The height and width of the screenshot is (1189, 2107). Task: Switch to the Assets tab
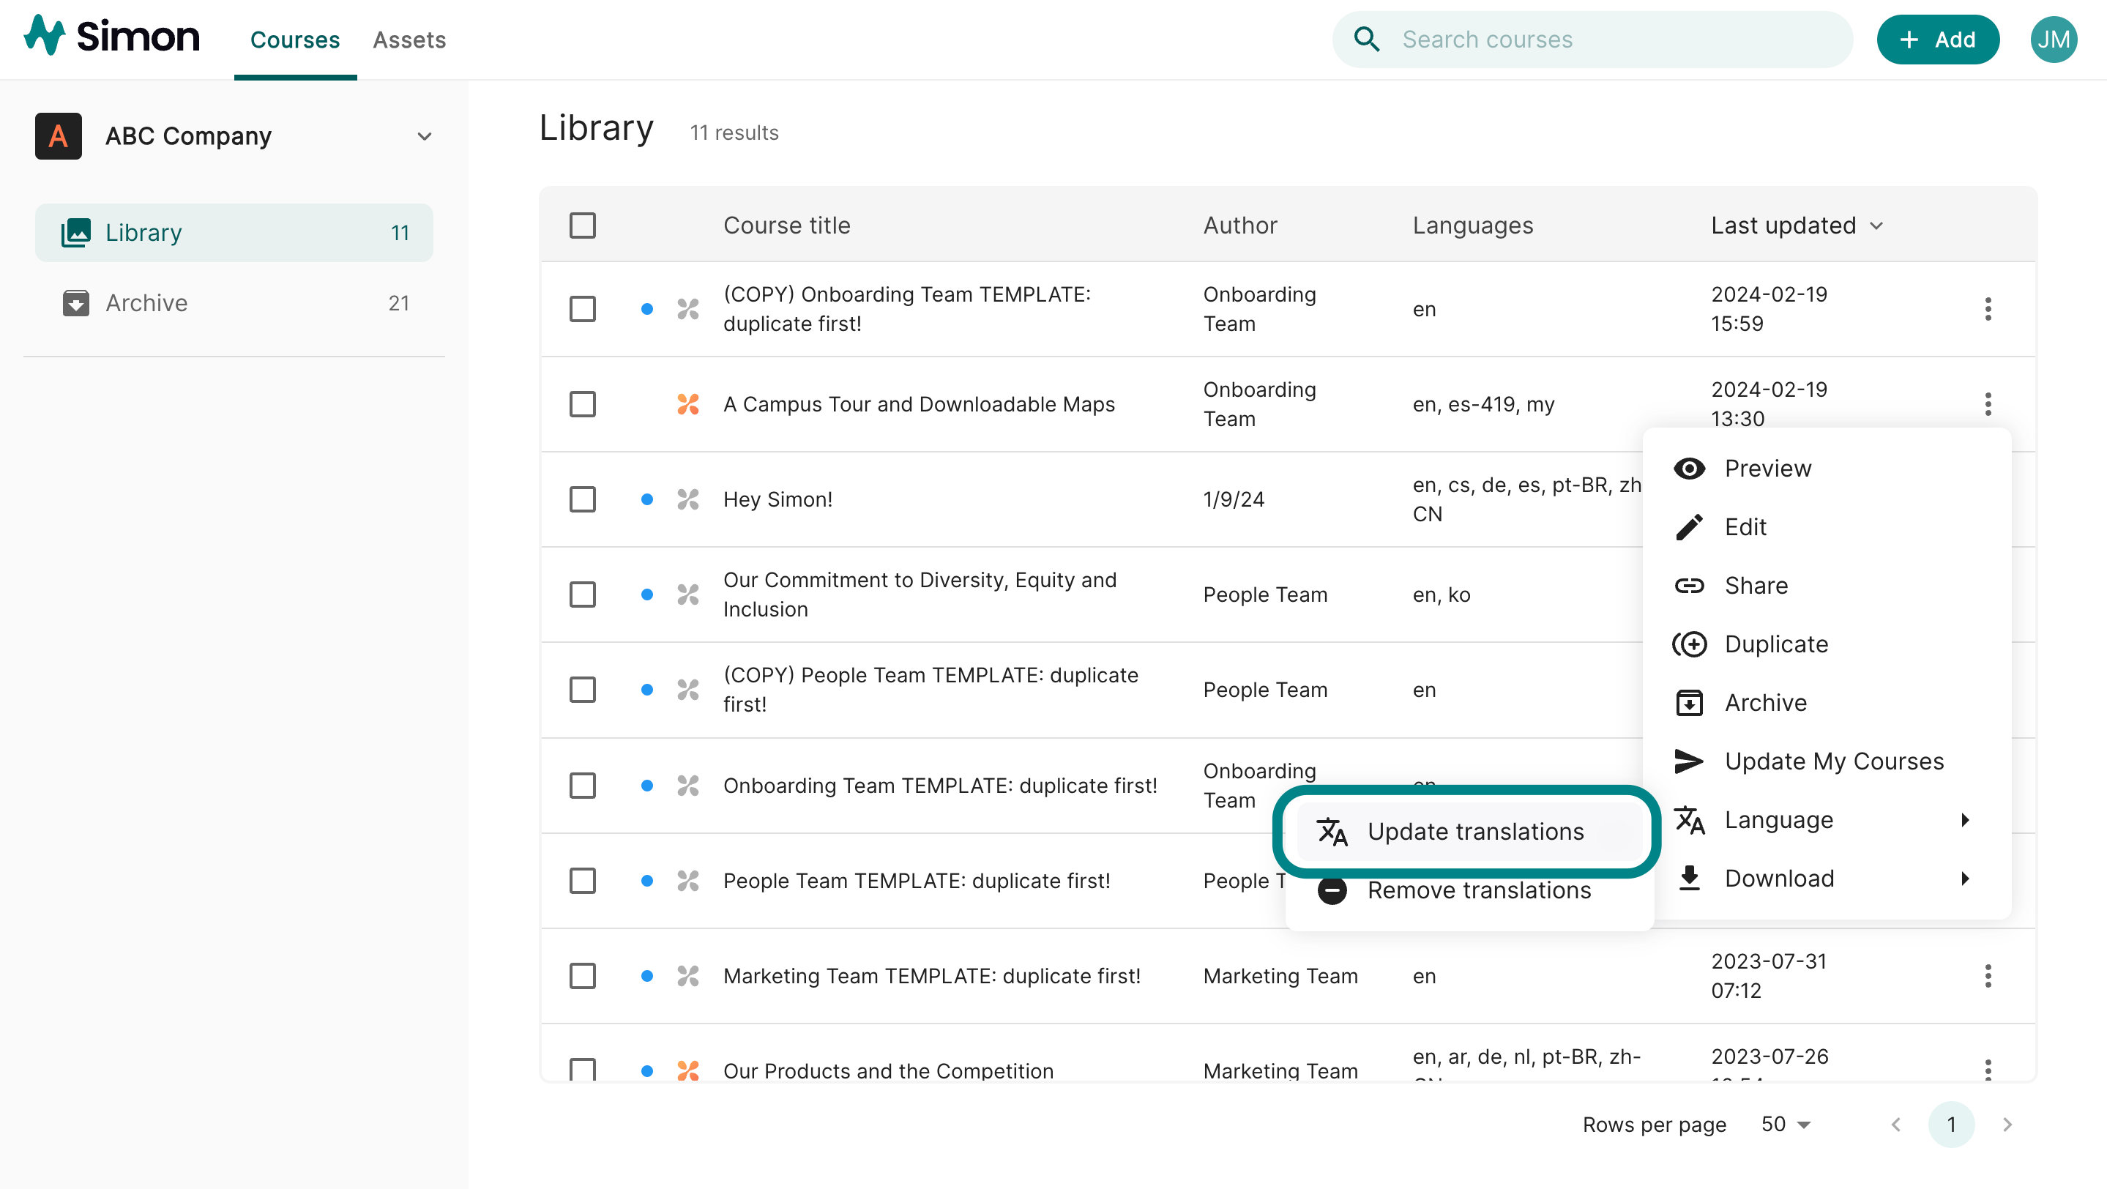point(409,40)
